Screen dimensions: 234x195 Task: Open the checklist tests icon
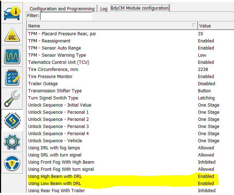pos(12,77)
